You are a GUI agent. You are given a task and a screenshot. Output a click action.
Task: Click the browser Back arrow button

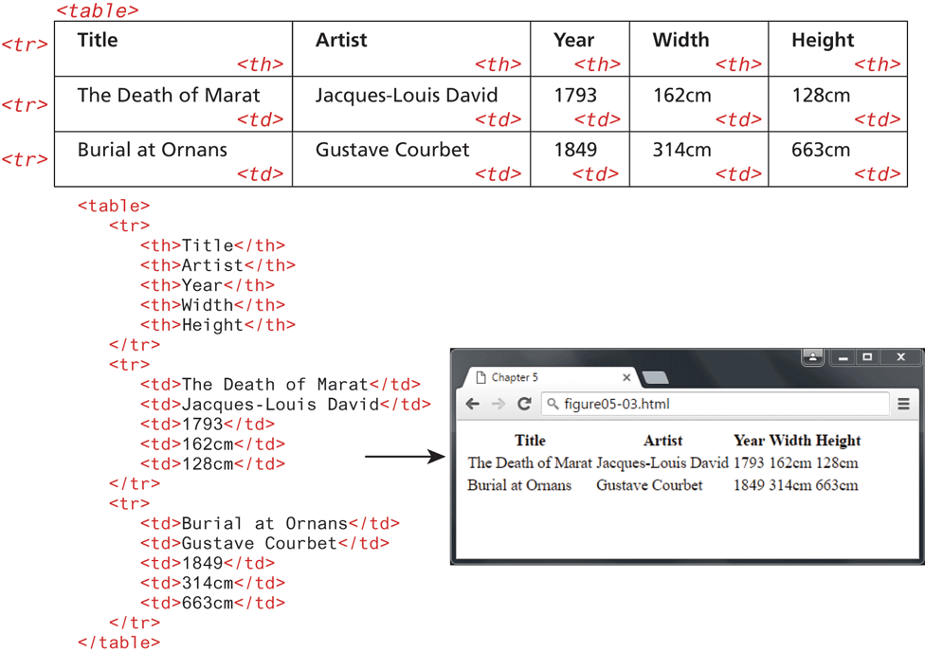coord(473,405)
